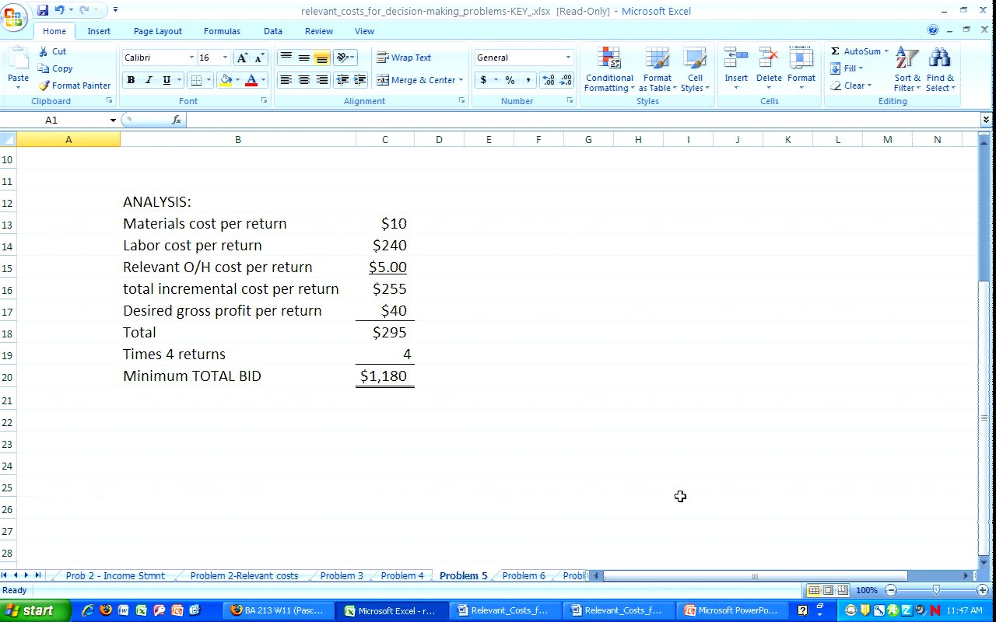Image resolution: width=996 pixels, height=622 pixels.
Task: Click the Increase Font Size icon
Action: [242, 58]
